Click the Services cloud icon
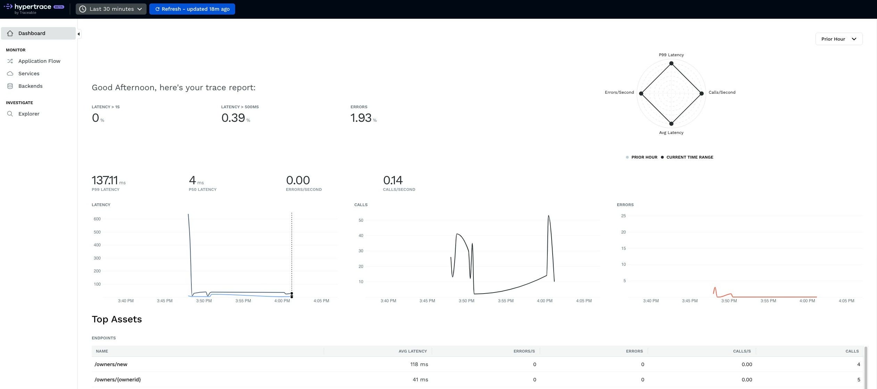This screenshot has width=877, height=389. pos(10,74)
